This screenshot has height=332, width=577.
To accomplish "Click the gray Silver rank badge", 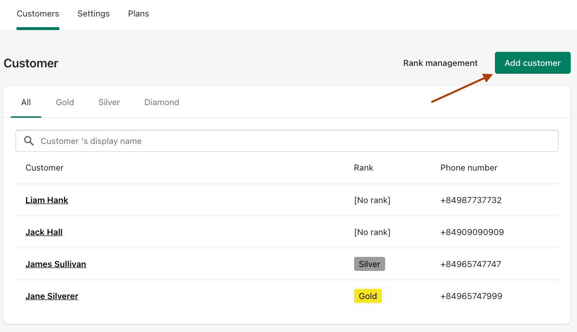I will coord(369,264).
